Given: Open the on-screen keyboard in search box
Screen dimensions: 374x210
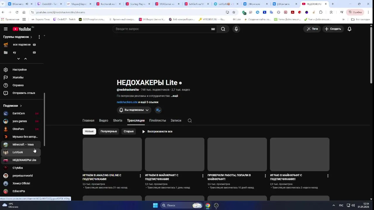Looking at the screenshot, I should [213, 29].
